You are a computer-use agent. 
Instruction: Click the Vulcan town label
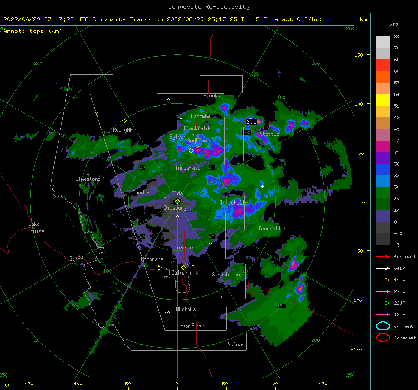236,345
